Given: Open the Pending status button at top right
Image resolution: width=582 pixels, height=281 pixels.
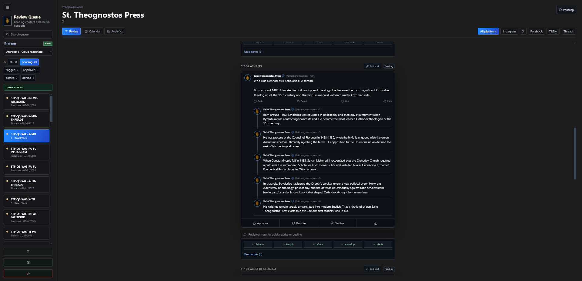Looking at the screenshot, I should [566, 10].
